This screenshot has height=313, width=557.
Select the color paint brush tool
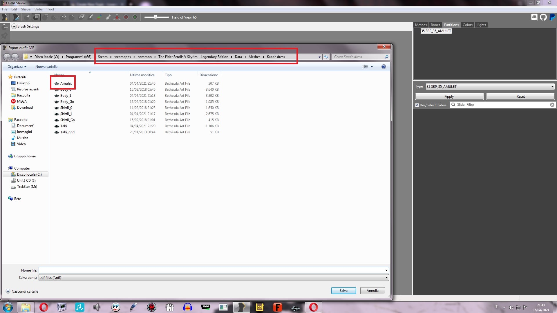99,17
